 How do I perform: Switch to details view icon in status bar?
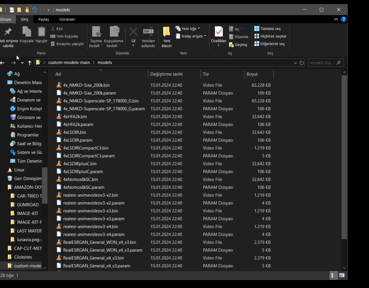tap(333, 275)
